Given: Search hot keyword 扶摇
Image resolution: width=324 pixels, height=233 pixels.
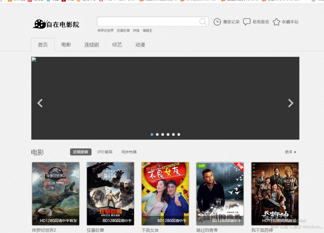Looking at the screenshot, I should click(136, 31).
